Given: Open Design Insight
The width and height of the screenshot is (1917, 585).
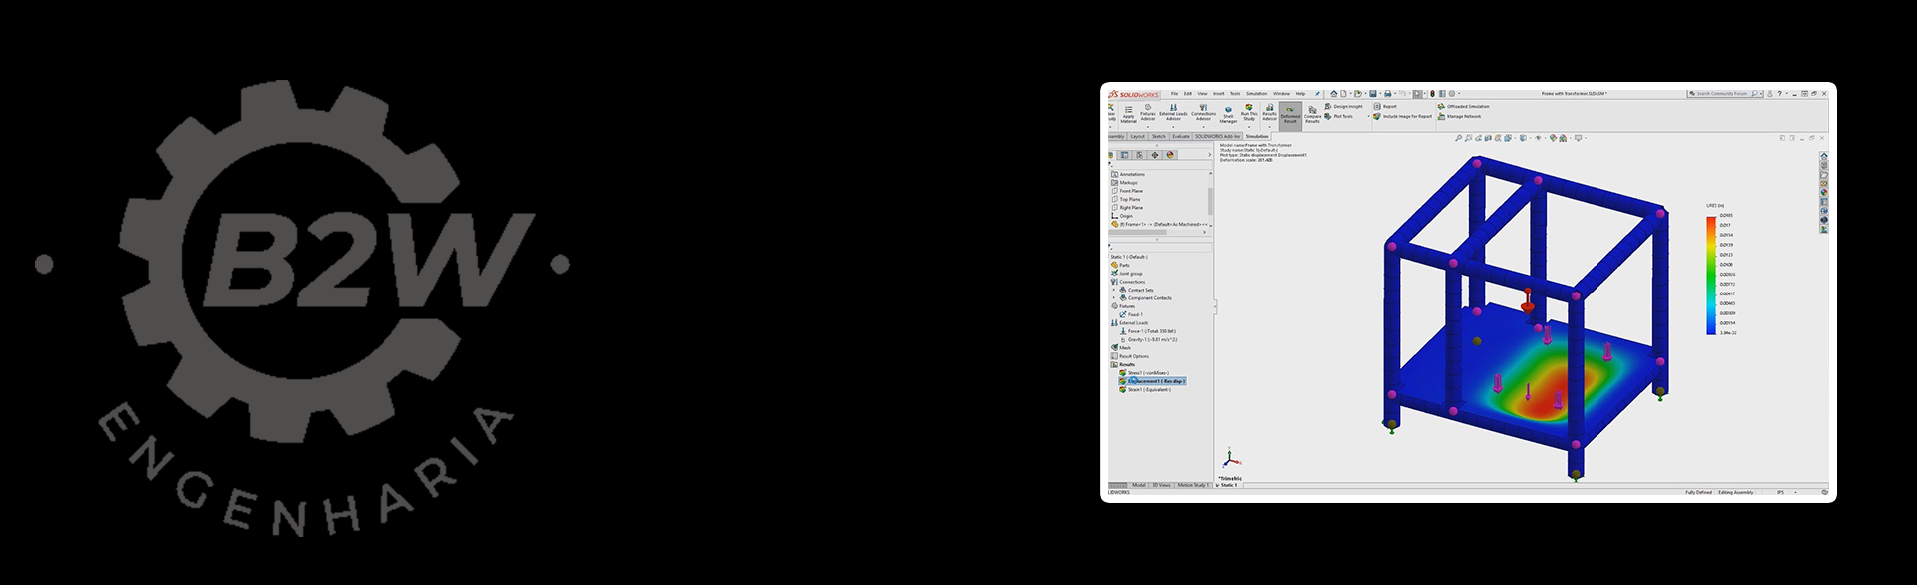Looking at the screenshot, I should 1343,106.
